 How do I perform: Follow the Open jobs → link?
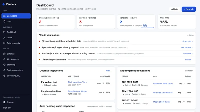(x=188, y=41)
